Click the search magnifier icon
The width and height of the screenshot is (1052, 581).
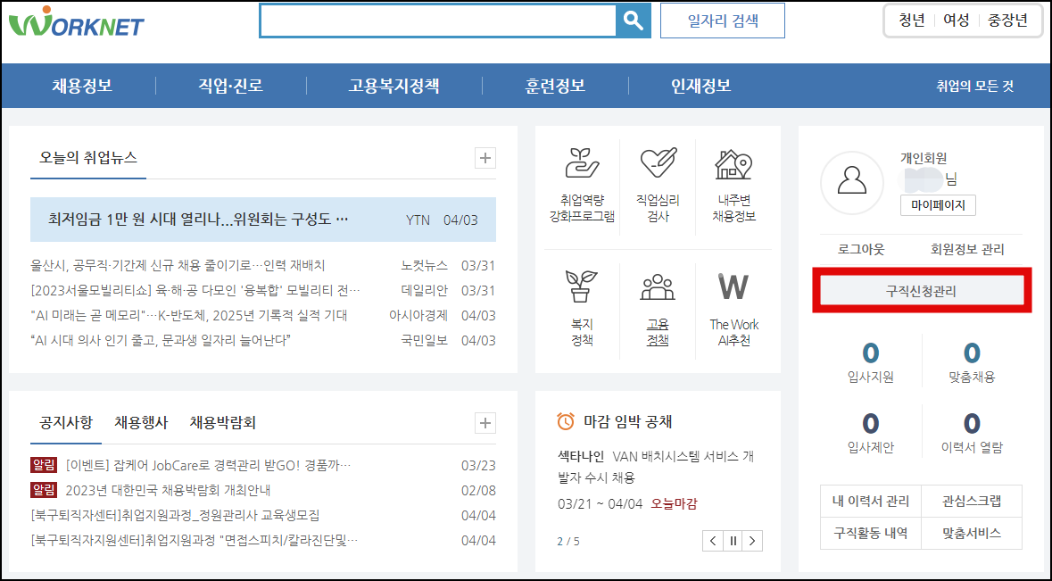[x=633, y=20]
